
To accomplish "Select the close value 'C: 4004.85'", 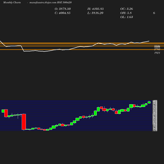I will (x=63, y=13).
